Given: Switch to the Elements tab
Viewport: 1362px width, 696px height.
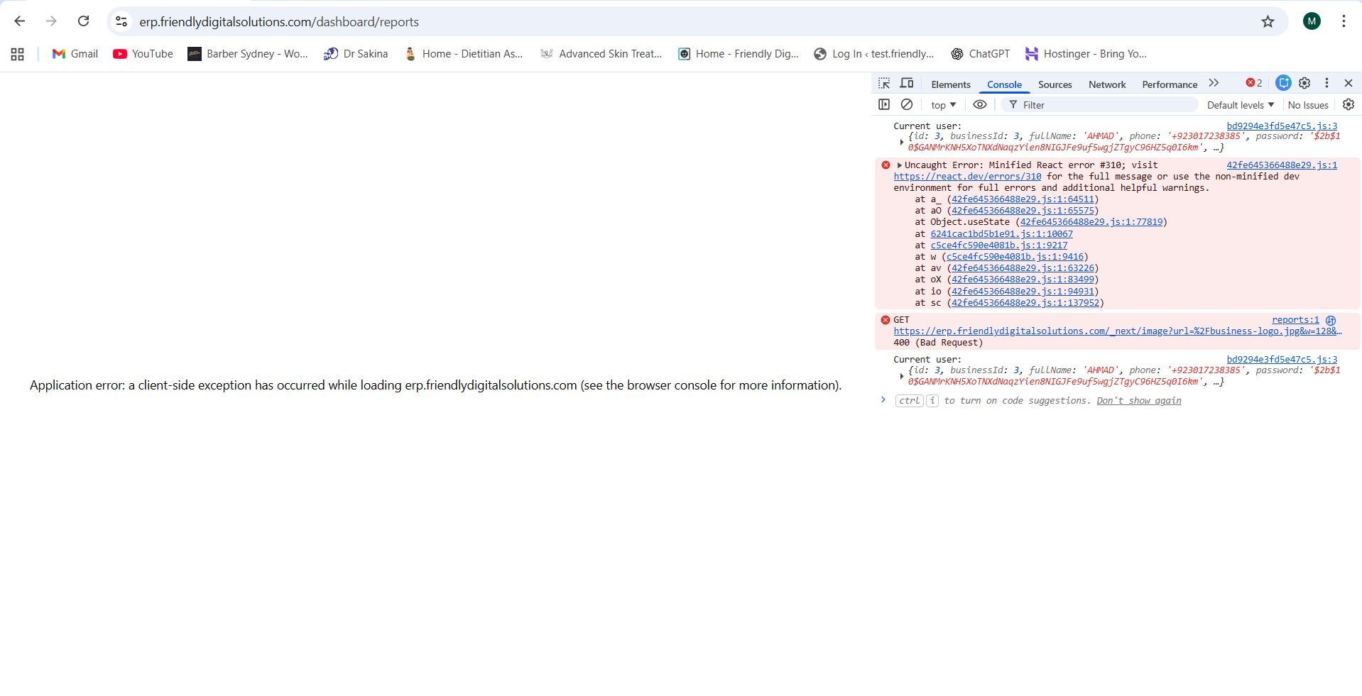Looking at the screenshot, I should 950,84.
